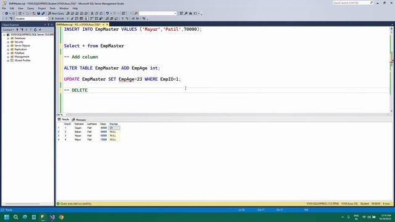
Task: Open the empty find combo box dropdown
Action: pos(175,14)
